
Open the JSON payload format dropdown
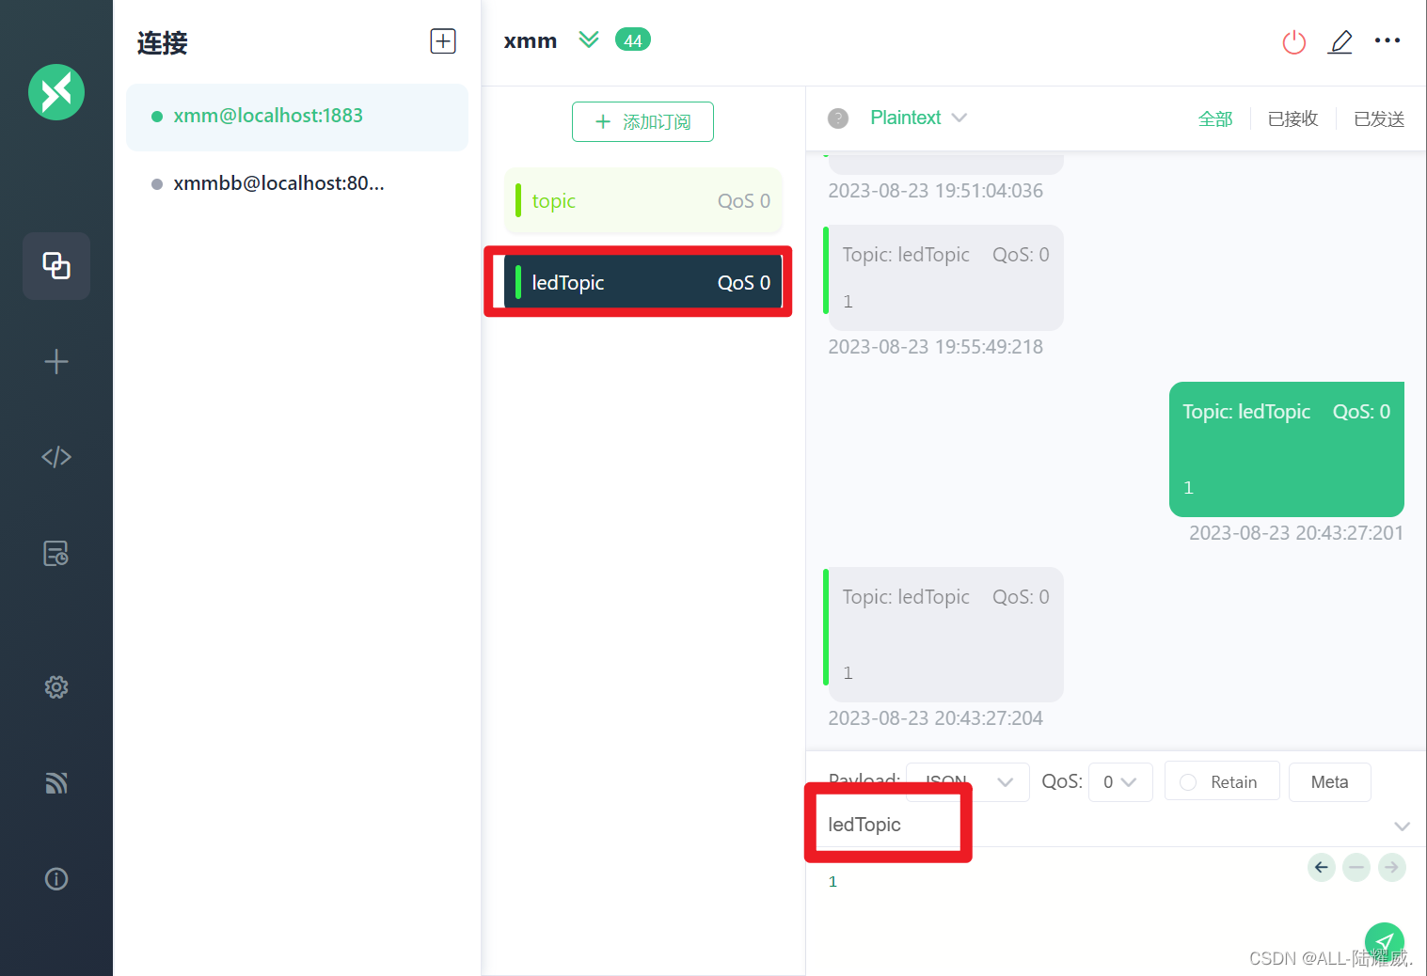pyautogui.click(x=966, y=781)
